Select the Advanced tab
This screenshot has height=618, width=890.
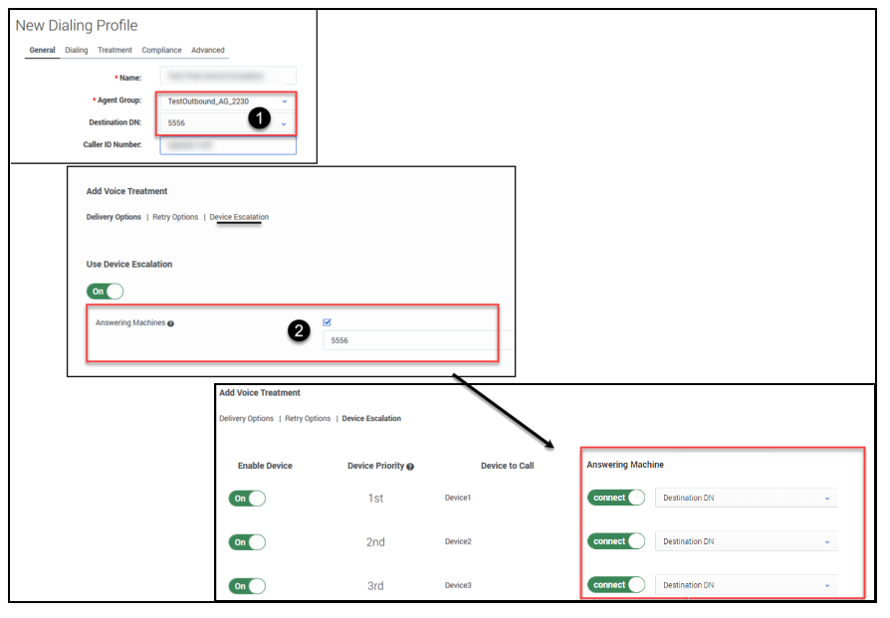(x=208, y=51)
